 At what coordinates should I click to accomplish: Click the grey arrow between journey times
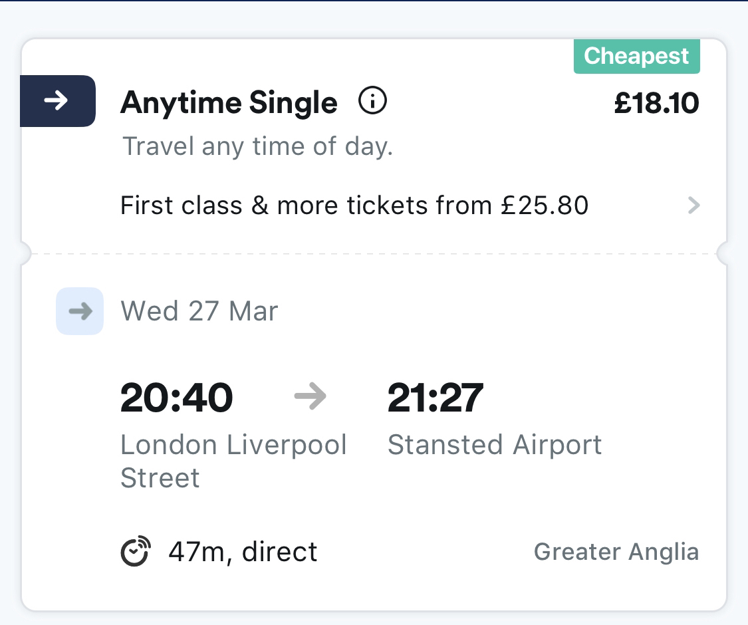[310, 397]
